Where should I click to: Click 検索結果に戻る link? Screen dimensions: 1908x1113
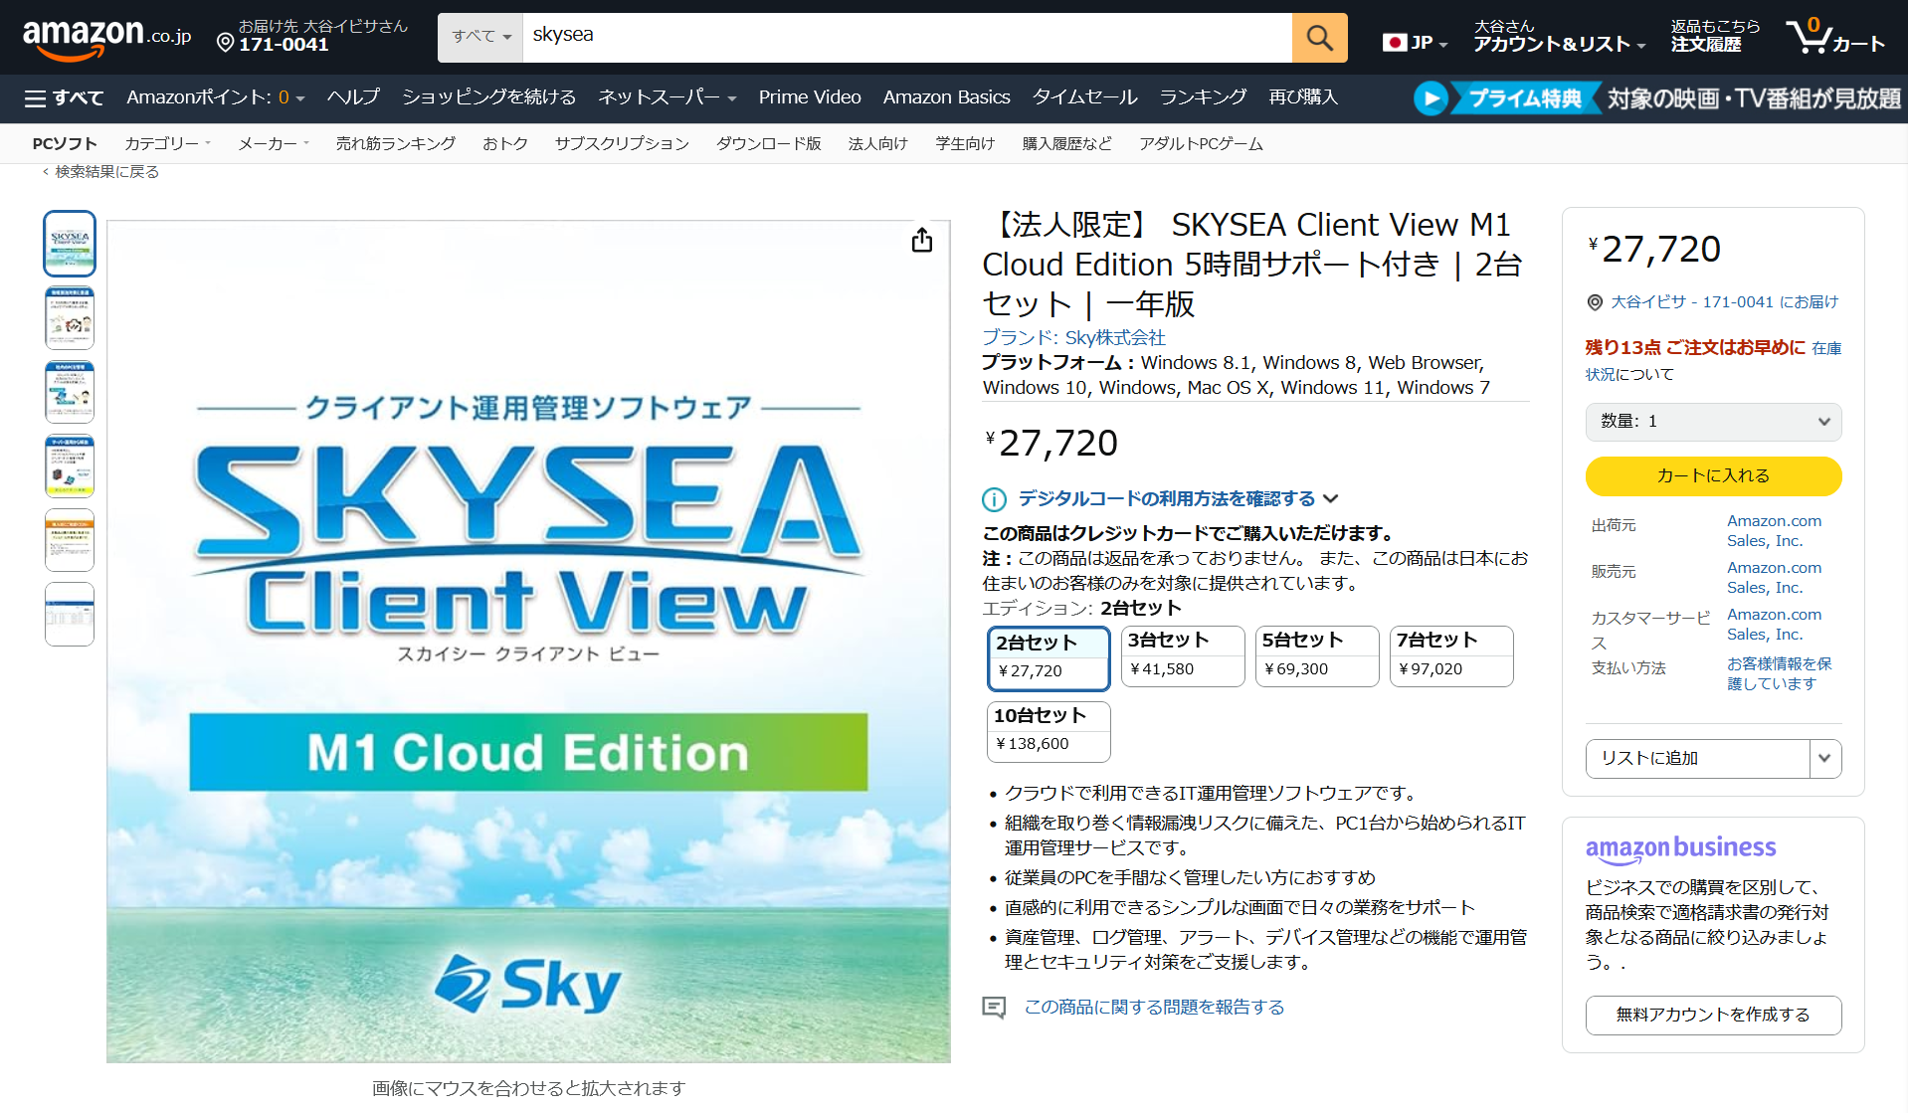click(x=106, y=172)
